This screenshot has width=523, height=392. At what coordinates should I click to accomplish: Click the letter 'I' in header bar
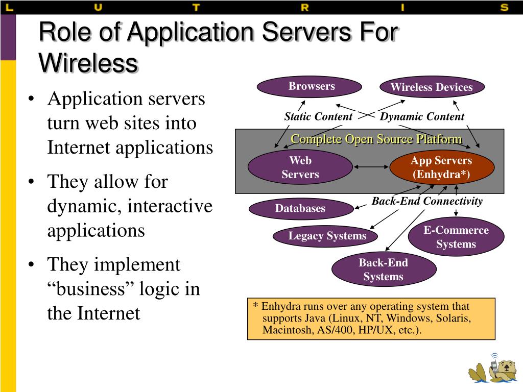[402, 7]
